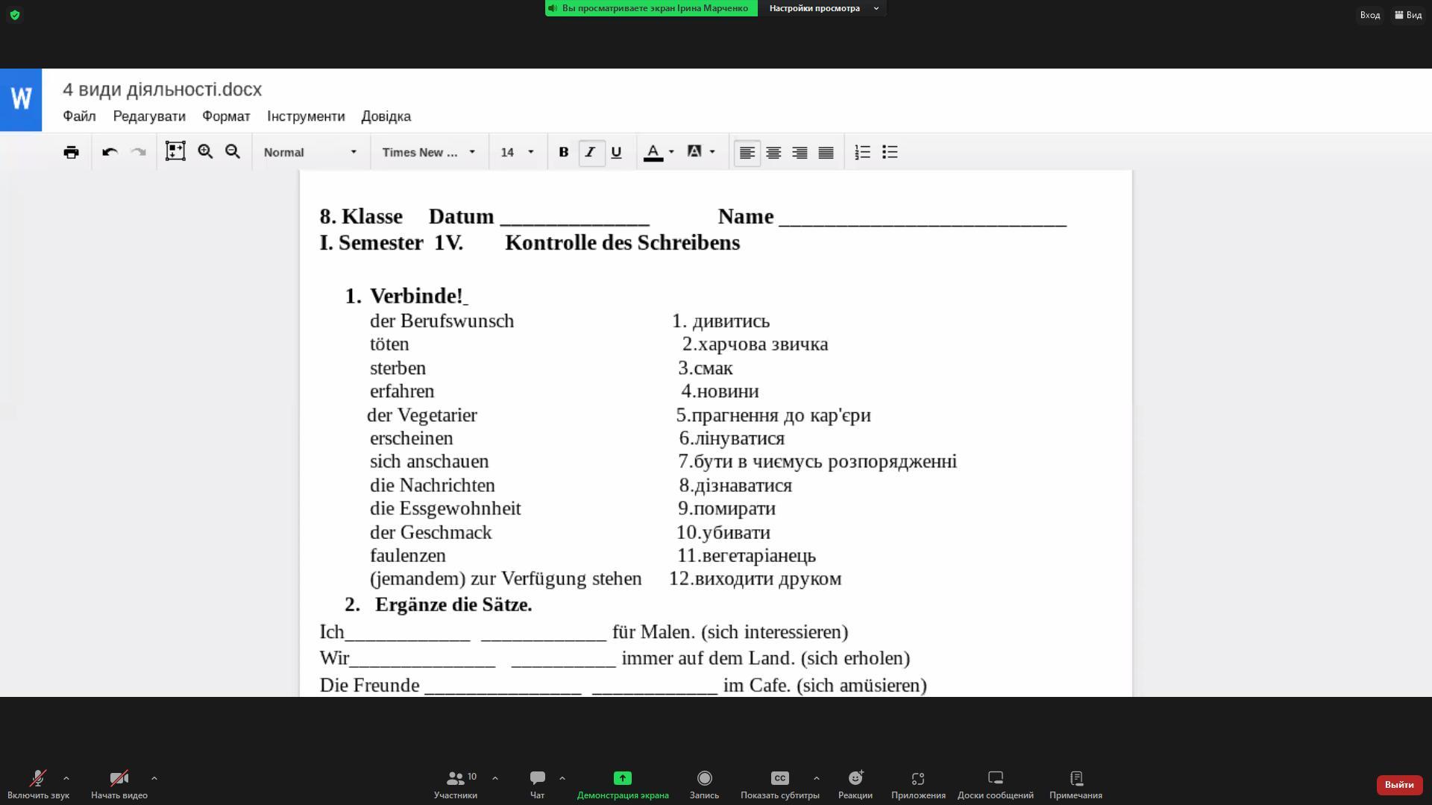Screen dimensions: 1432x805
Task: Open the Чат chat panel
Action: [537, 786]
